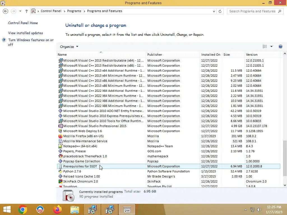Viewport: 287px width, 215px height.
Task: Click the 4.99 GB size cell
Action: point(237,126)
